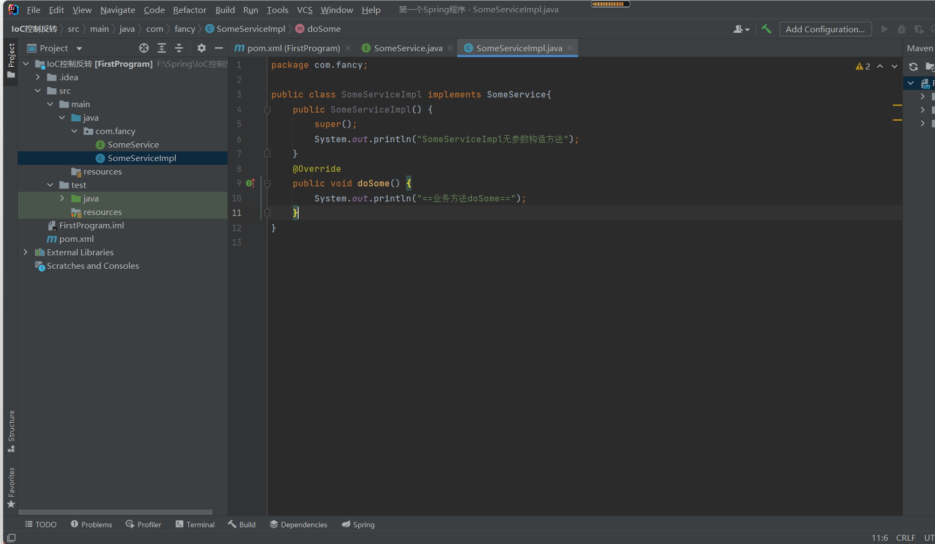Open the Refactor menu
Image resolution: width=935 pixels, height=544 pixels.
point(189,10)
